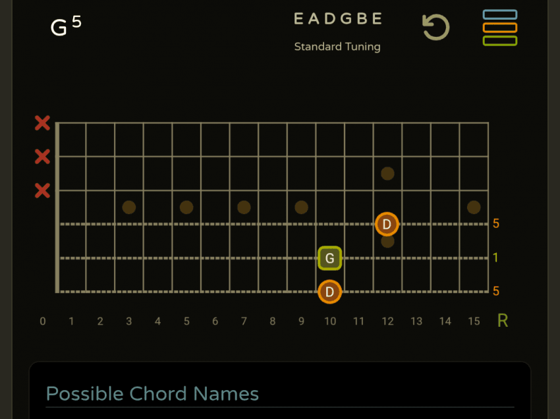Click the reset/undo circular arrow icon
The height and width of the screenshot is (419, 560).
[x=435, y=28]
